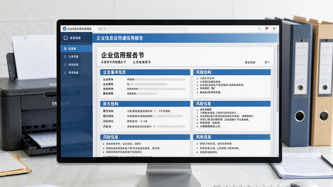333x187 pixels.
Task: Click the 风险信息 header right of 股东结构
Action: pos(232,104)
